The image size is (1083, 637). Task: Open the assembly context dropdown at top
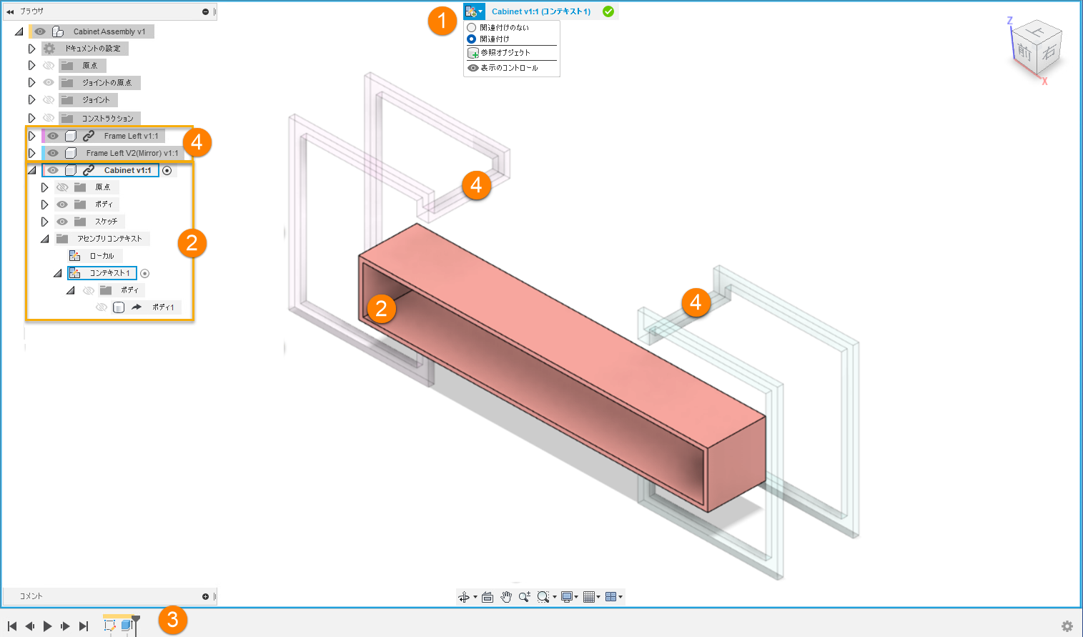[x=474, y=11]
